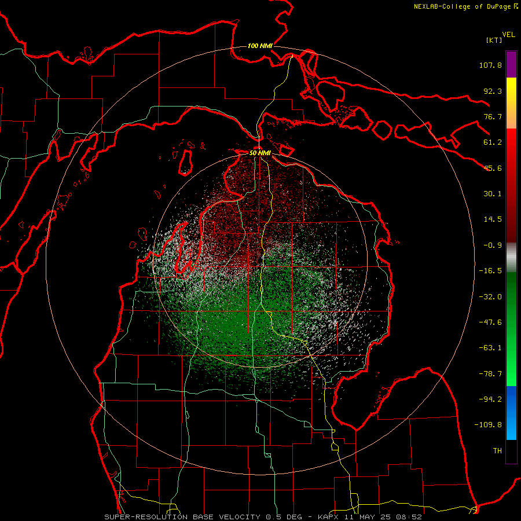
Task: Click the -78.7 velocity scale value
Action: 490,374
